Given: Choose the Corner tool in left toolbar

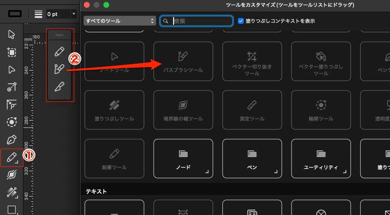Looking at the screenshot, I should pos(12,105).
